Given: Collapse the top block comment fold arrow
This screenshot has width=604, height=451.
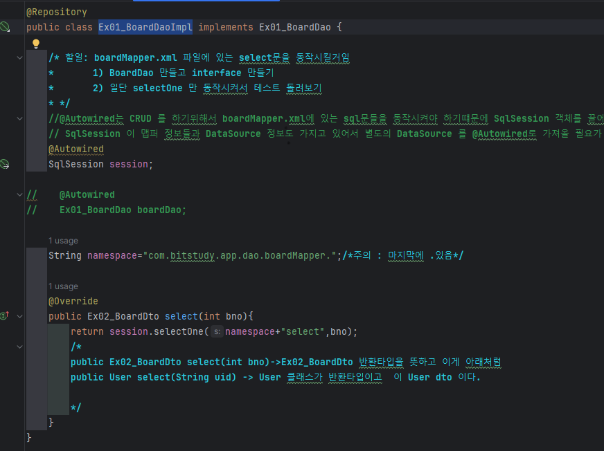Looking at the screenshot, I should 19,57.
